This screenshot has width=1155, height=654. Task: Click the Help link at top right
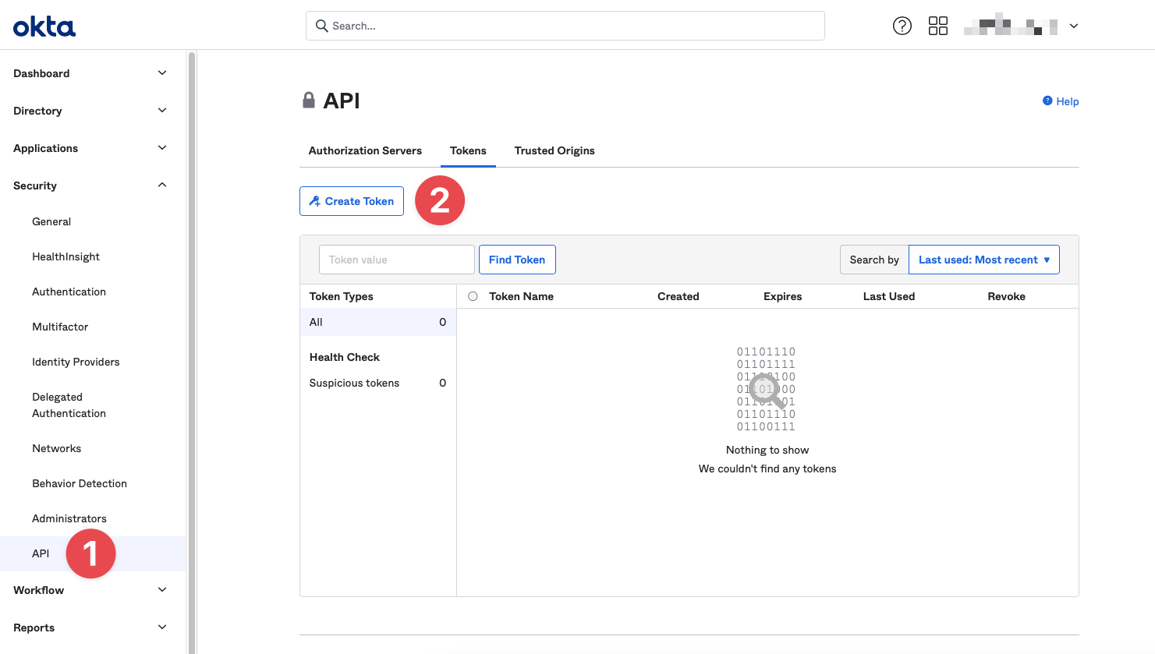tap(1061, 101)
